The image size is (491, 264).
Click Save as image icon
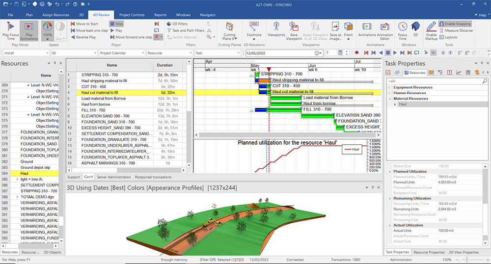pos(335,30)
